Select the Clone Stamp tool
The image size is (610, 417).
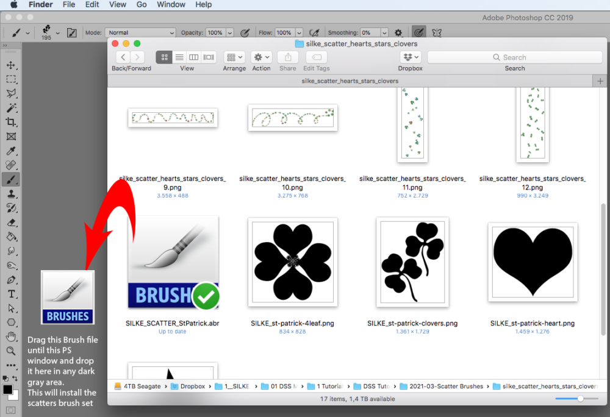[x=11, y=194]
